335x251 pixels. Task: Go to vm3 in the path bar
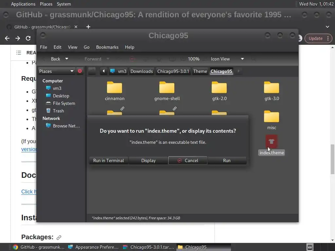coord(119,71)
